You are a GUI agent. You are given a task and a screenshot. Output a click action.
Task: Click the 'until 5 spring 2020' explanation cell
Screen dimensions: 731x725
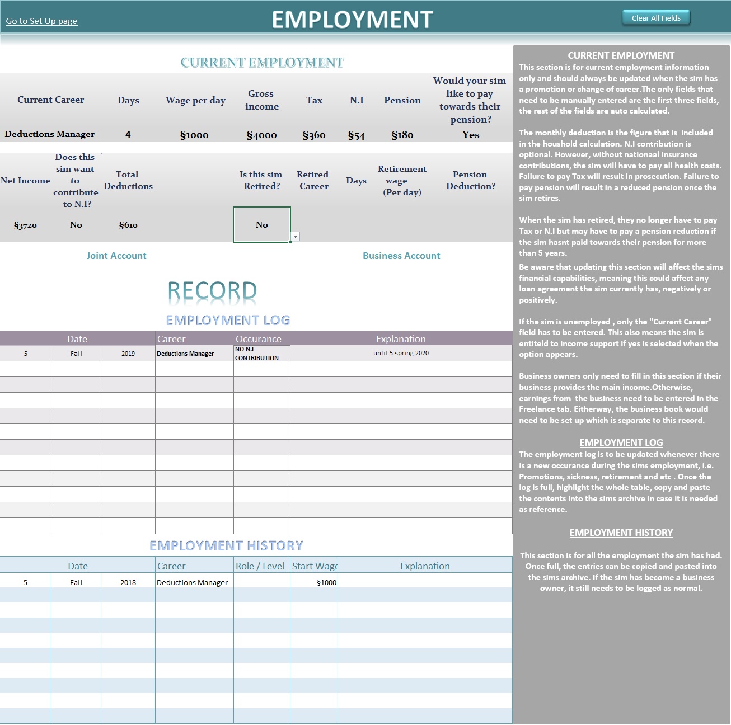point(401,353)
